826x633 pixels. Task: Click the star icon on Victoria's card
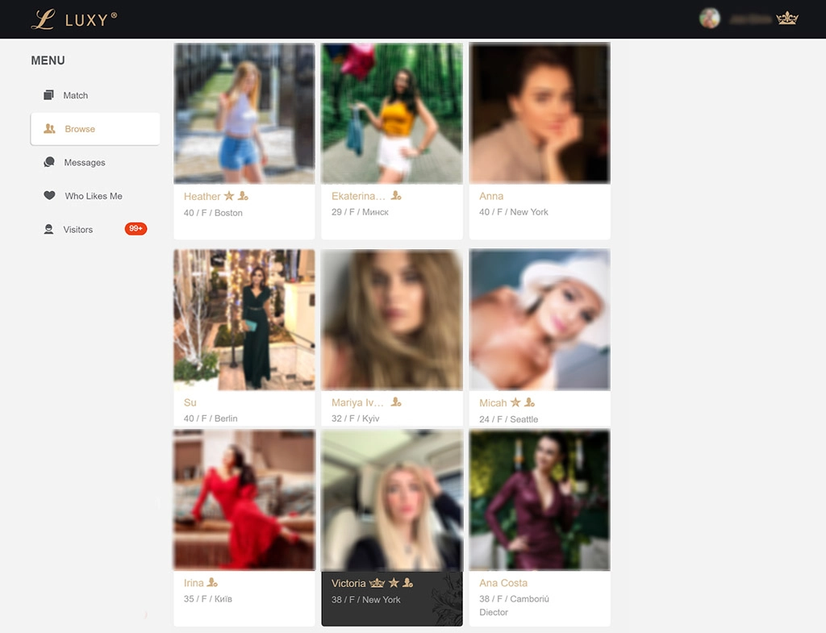pyautogui.click(x=393, y=582)
